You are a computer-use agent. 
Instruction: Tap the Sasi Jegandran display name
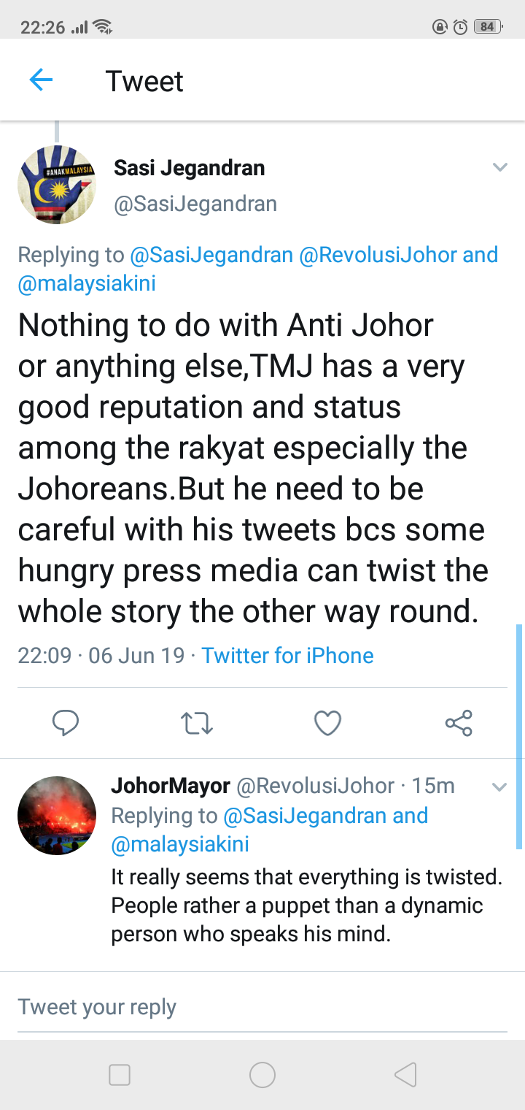tap(190, 168)
